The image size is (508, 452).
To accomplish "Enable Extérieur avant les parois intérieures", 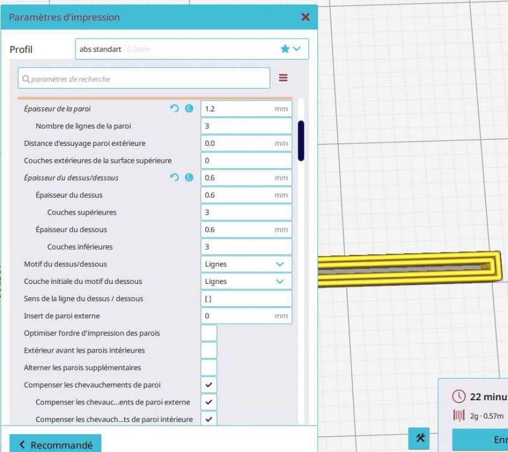I will [209, 350].
